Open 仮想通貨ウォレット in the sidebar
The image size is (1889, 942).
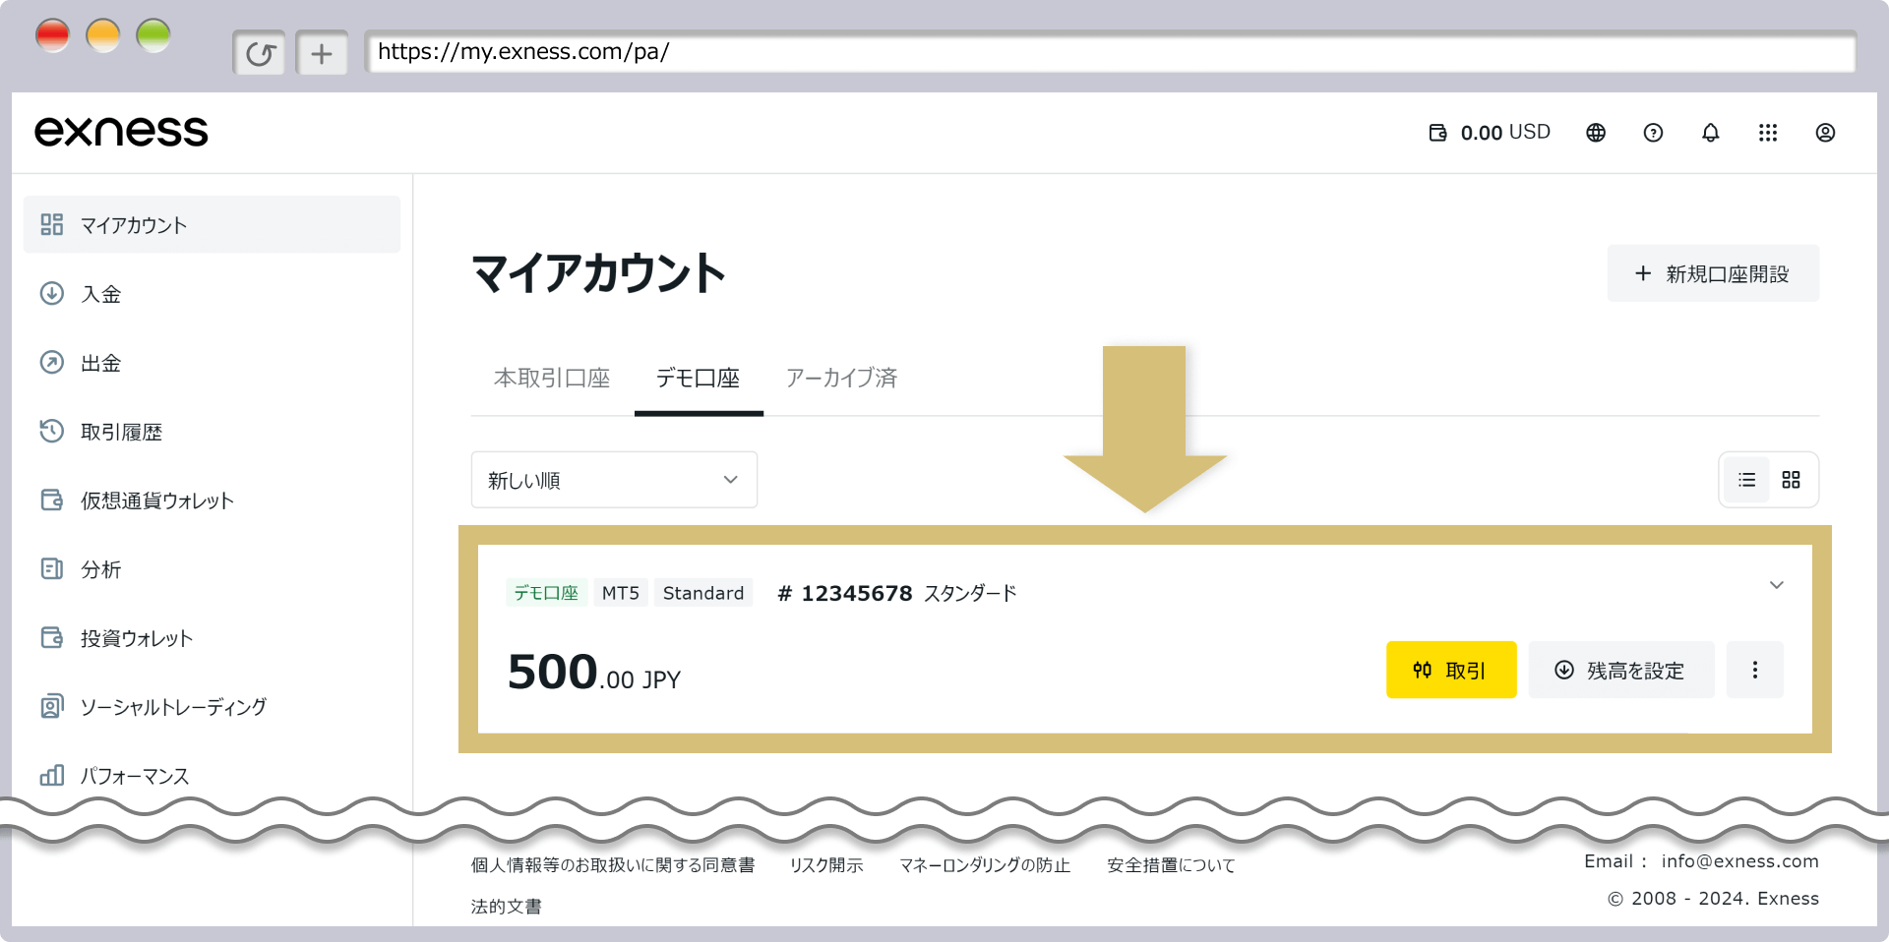212,500
